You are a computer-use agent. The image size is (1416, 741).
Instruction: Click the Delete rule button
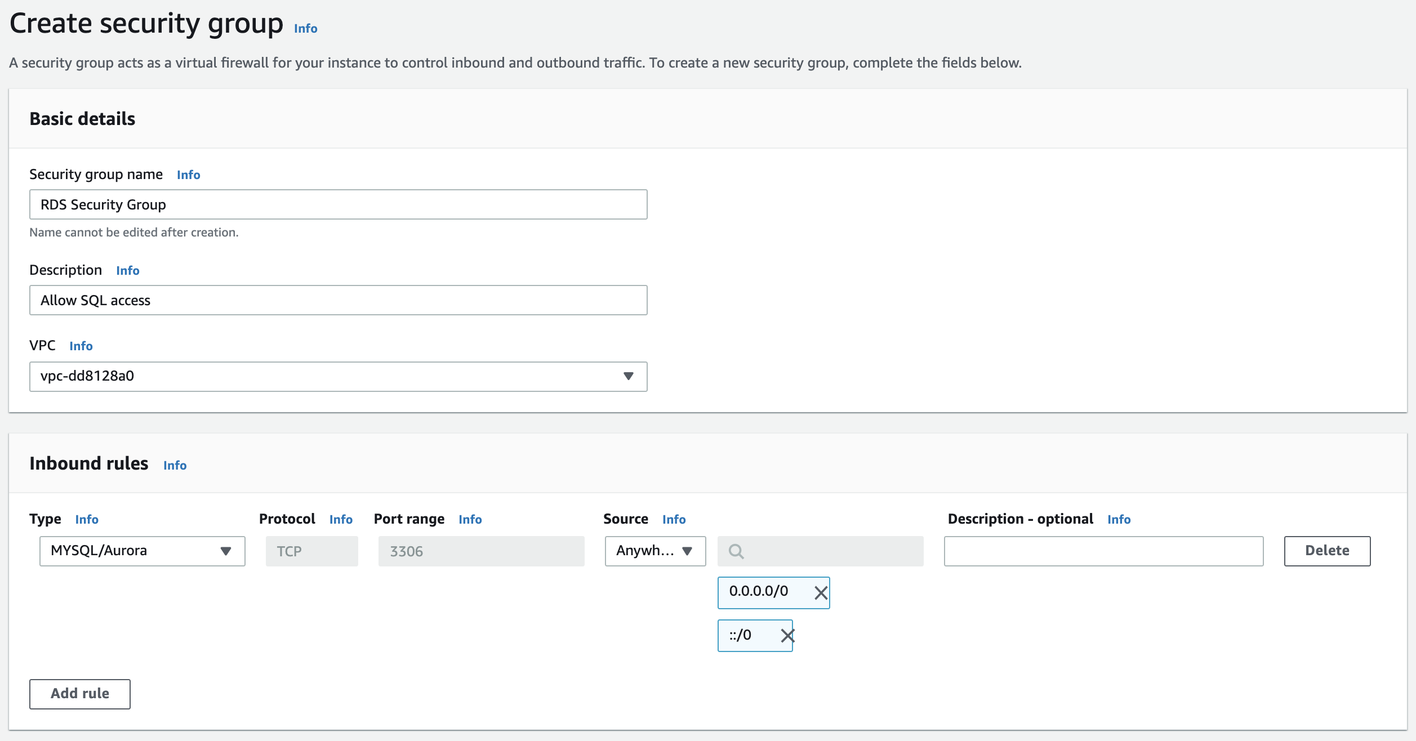click(x=1326, y=551)
